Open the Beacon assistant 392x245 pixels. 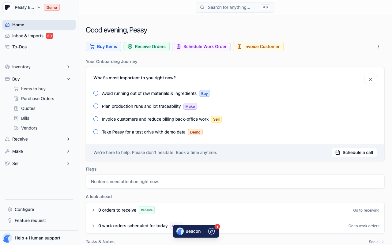point(189,231)
